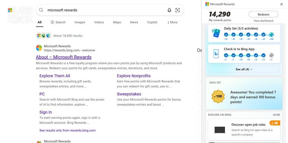The image size is (288, 143).
Task: Open the Sign In sitelink
Action: pyautogui.click(x=45, y=112)
